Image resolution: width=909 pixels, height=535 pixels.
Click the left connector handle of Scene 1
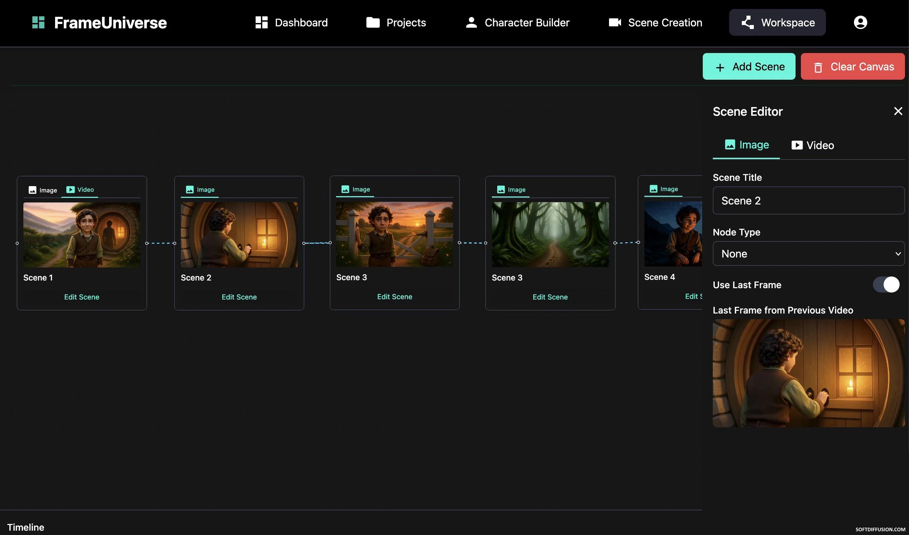17,243
